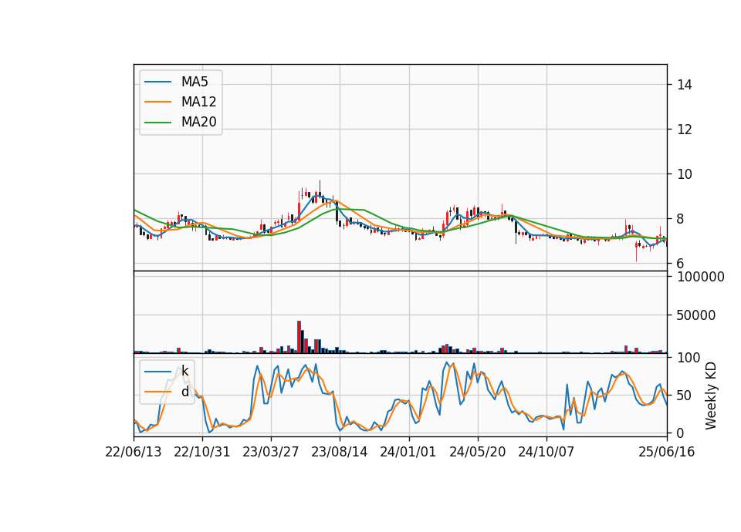Image resolution: width=741 pixels, height=532 pixels.
Task: Click the tallest volume bar
Action: (x=299, y=337)
